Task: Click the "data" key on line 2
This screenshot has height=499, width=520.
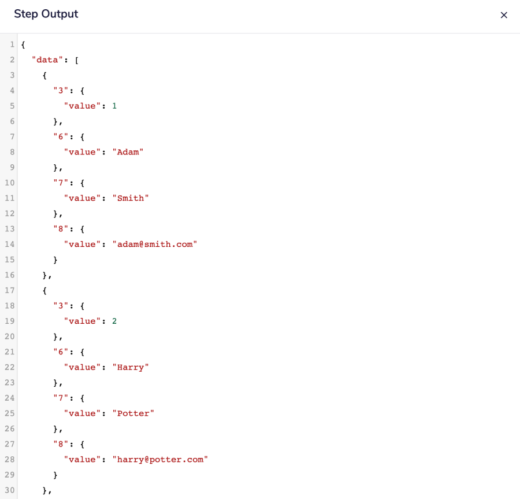Action: coord(47,60)
